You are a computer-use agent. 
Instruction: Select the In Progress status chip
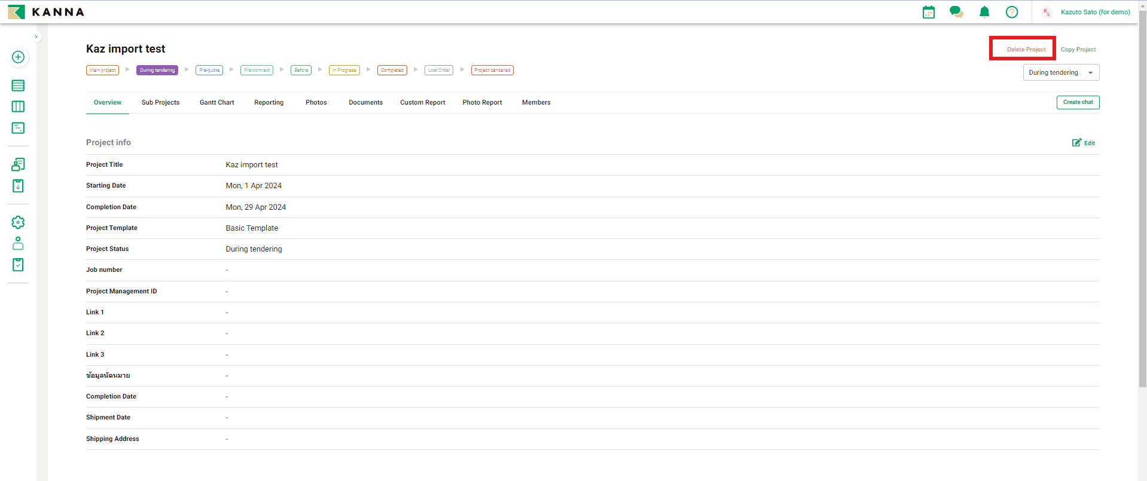(344, 71)
